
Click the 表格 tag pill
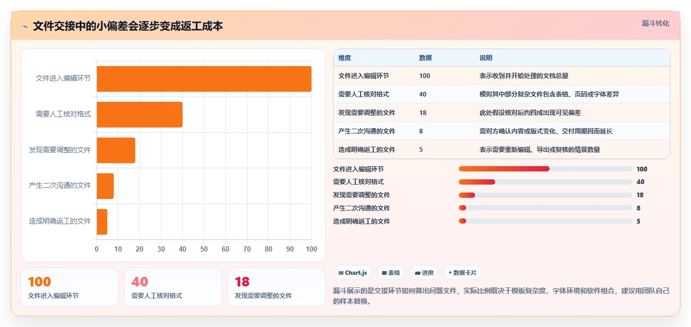(x=390, y=273)
